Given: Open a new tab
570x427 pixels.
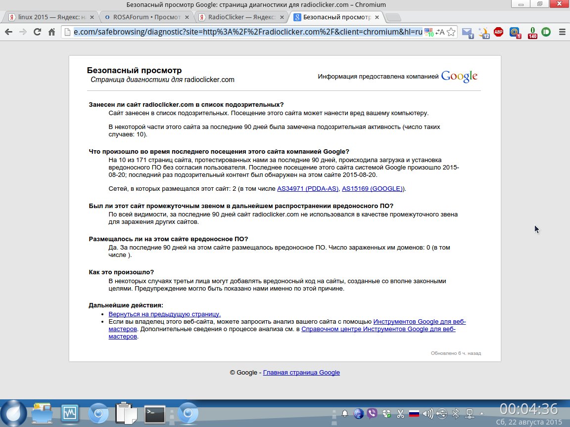Looking at the screenshot, I should pos(393,17).
